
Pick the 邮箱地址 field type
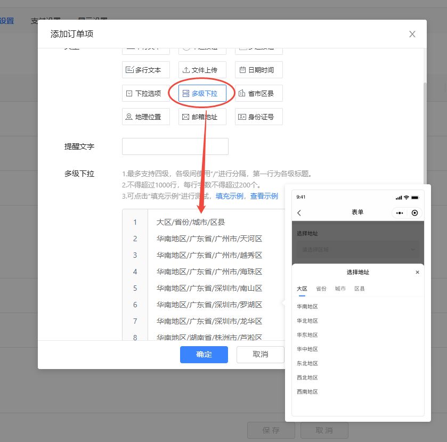[x=202, y=117]
